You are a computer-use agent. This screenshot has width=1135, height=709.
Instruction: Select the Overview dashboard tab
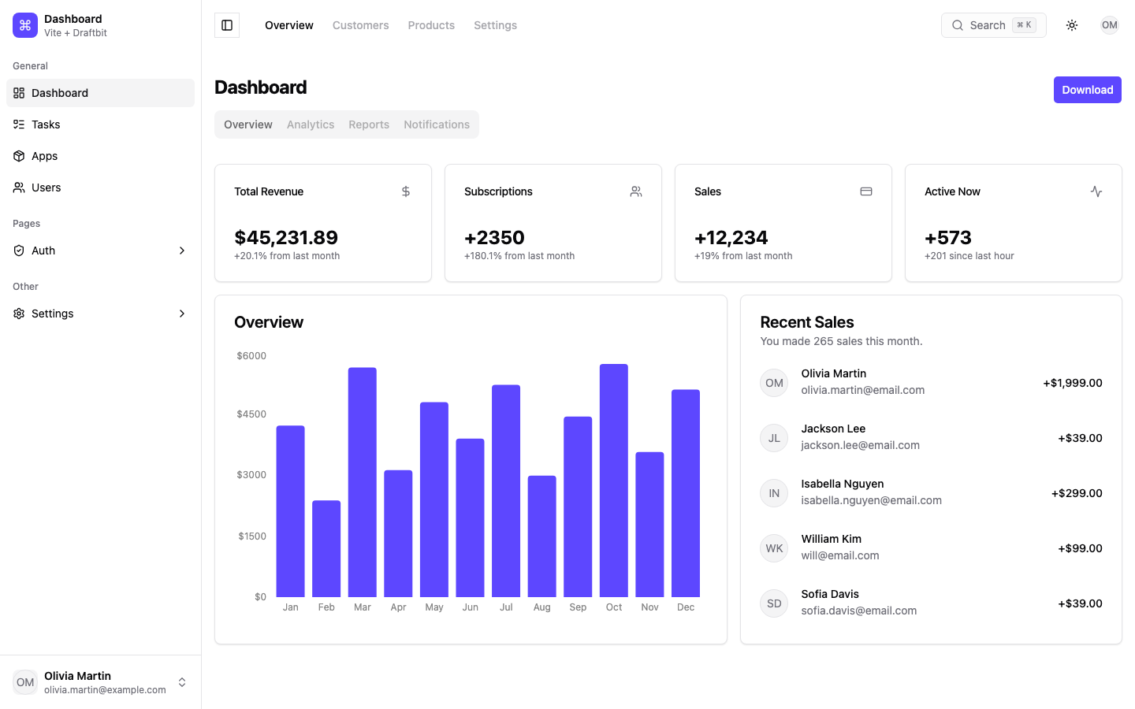click(x=248, y=124)
